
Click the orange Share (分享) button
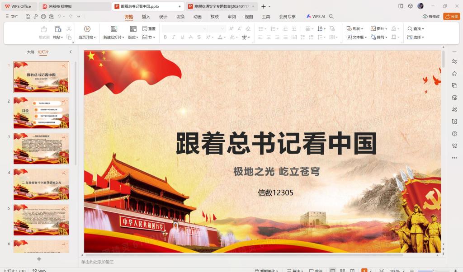click(x=452, y=16)
